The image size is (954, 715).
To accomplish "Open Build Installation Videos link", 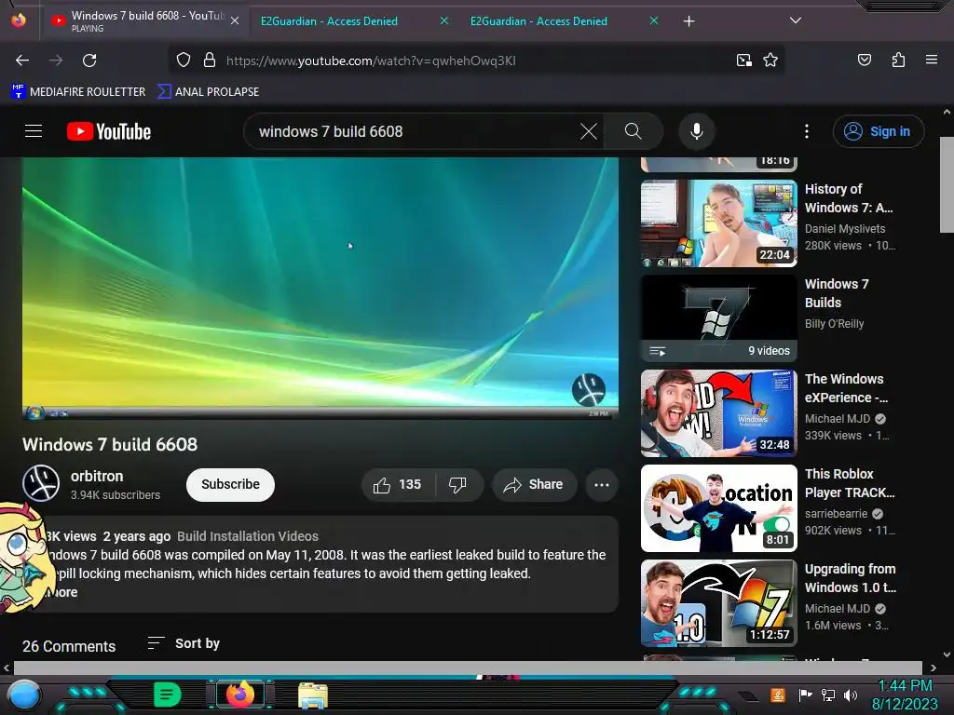I will (248, 536).
